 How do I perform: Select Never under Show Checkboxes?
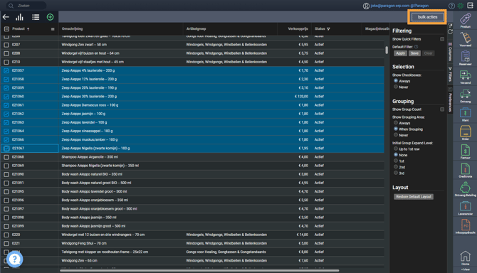point(396,87)
